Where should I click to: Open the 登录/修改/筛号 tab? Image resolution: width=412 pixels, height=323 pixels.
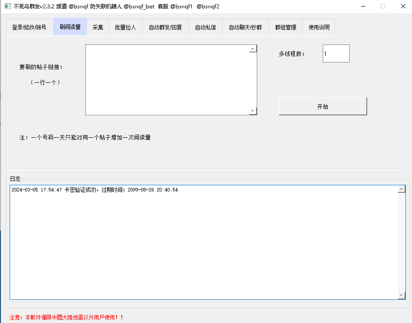29,27
